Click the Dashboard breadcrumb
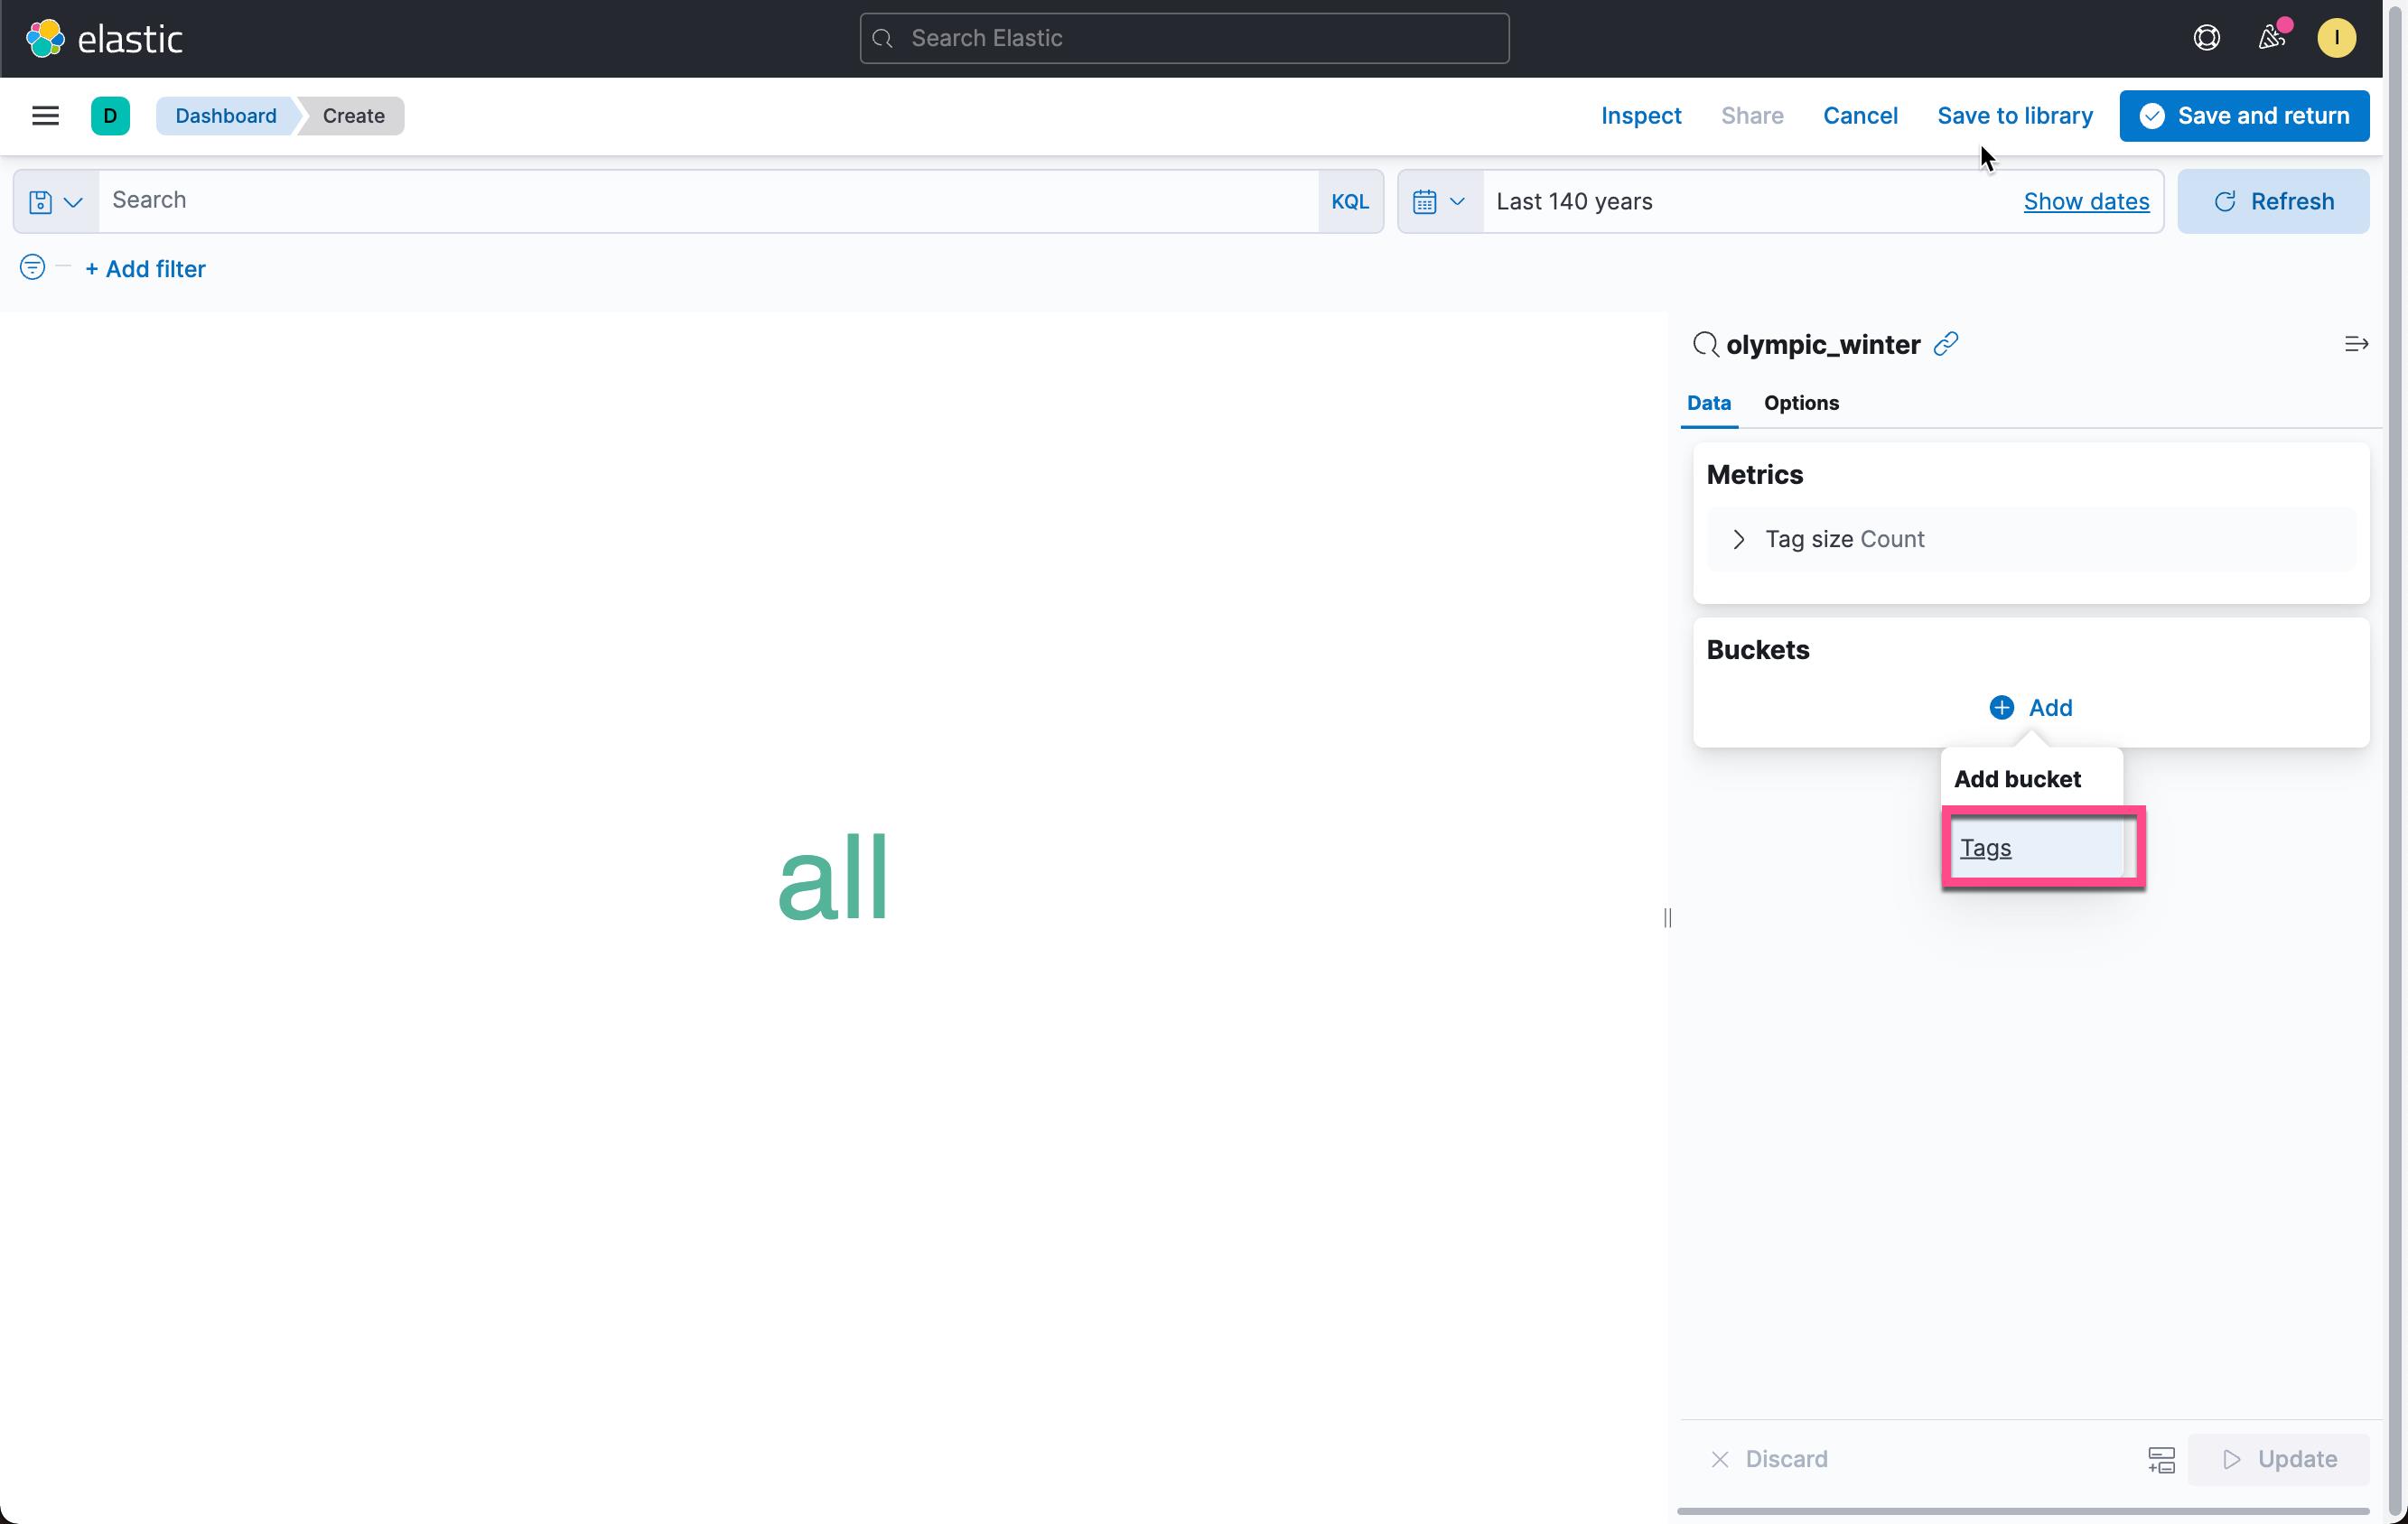The height and width of the screenshot is (1524, 2408). click(x=226, y=116)
